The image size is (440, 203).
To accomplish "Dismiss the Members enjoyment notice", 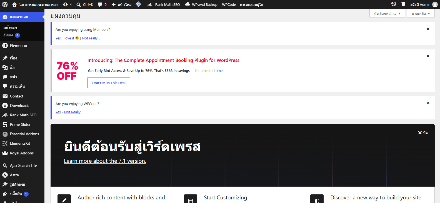I will (428, 29).
